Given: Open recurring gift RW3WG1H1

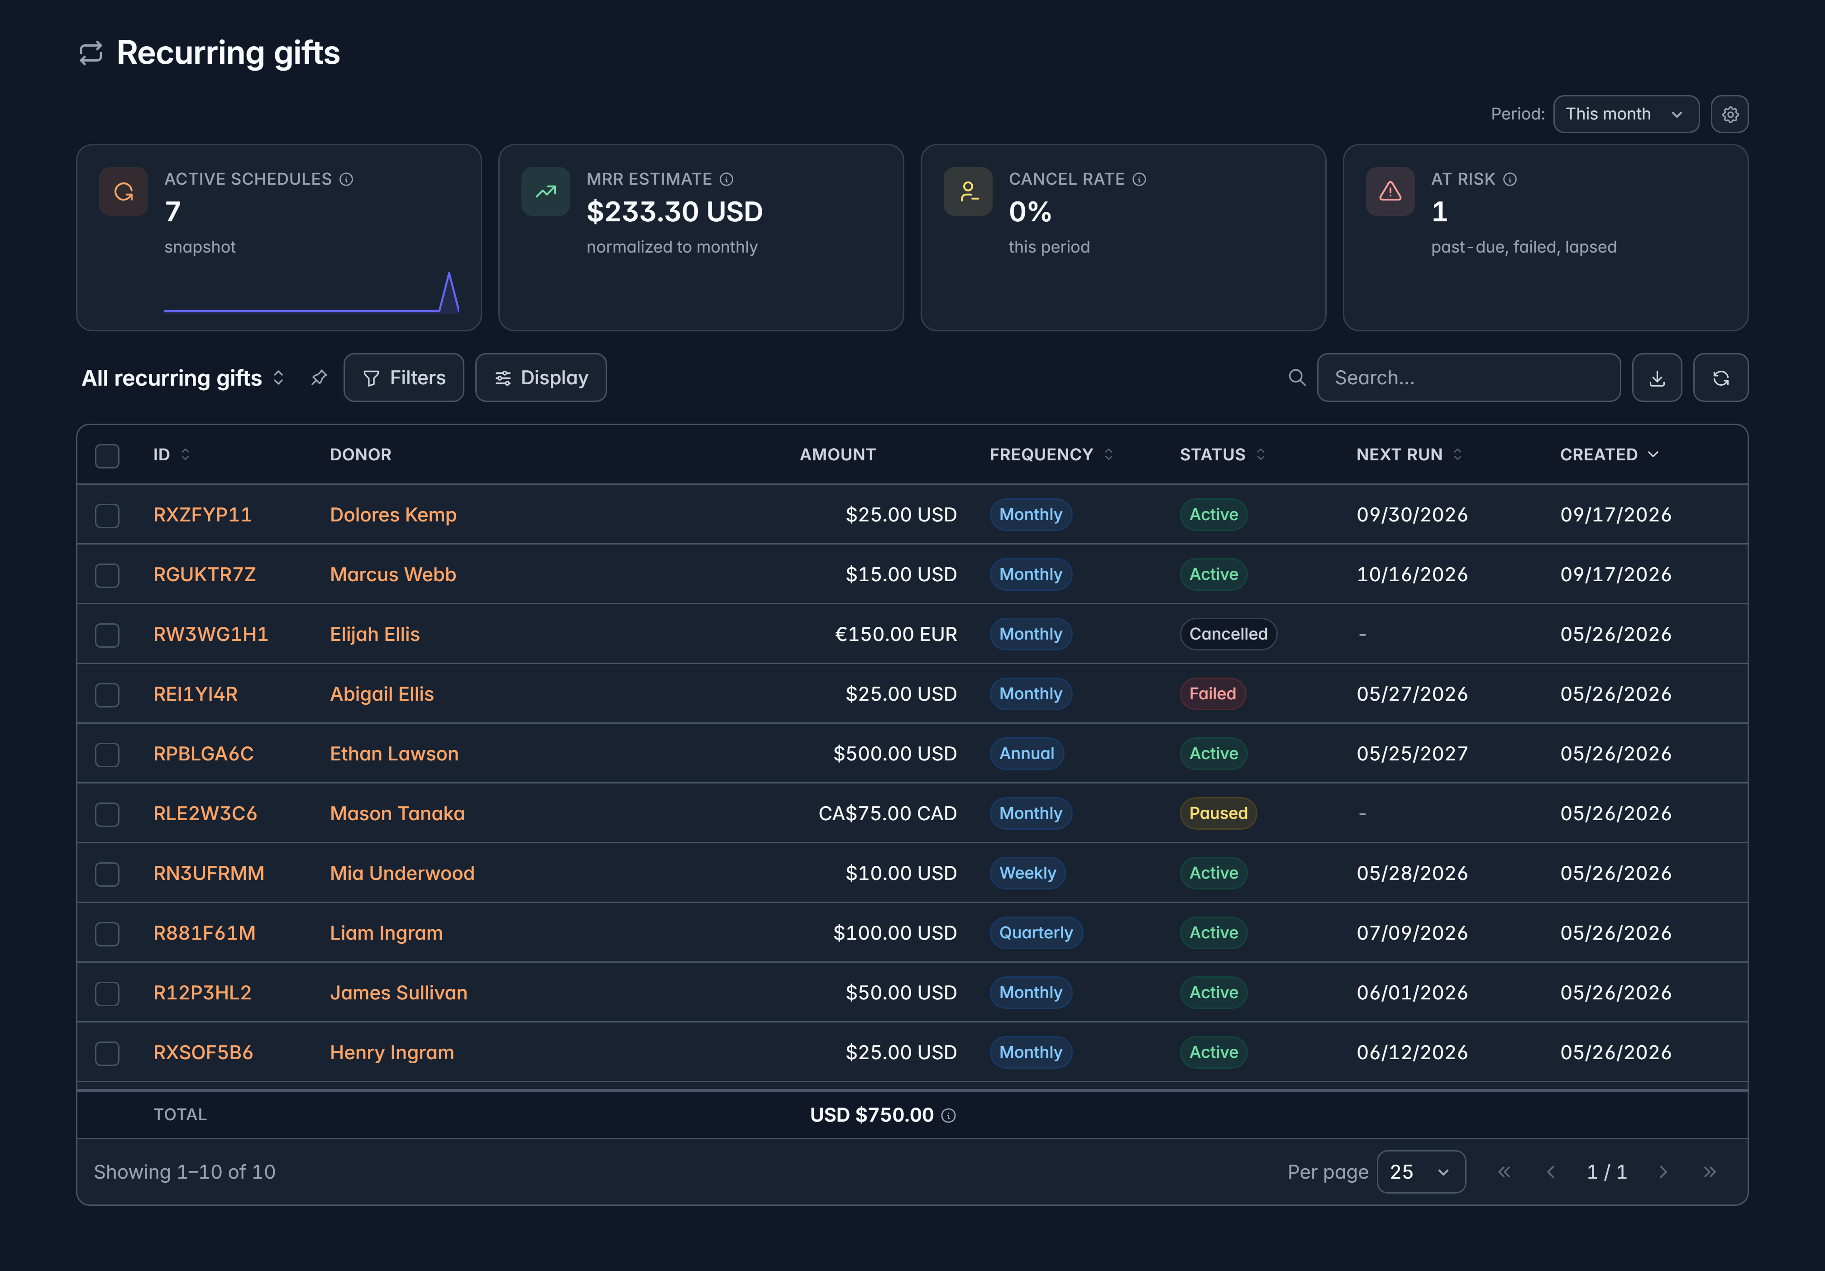Looking at the screenshot, I should [210, 634].
